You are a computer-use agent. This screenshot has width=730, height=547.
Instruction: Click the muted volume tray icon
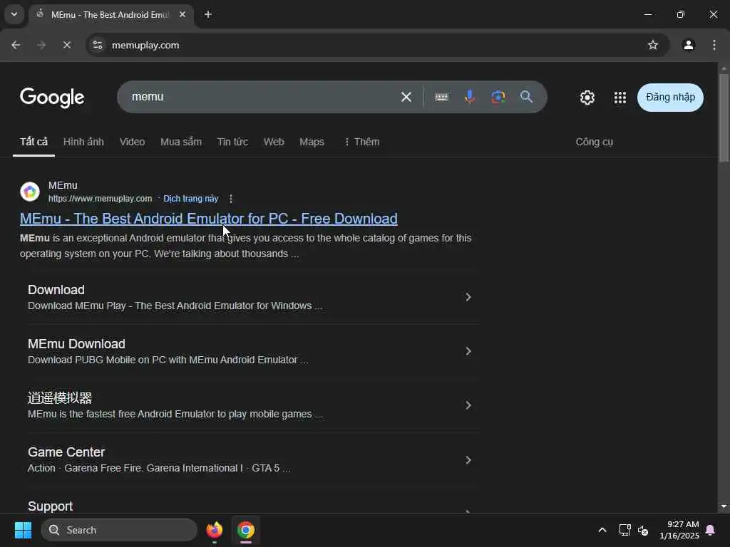[x=643, y=530]
